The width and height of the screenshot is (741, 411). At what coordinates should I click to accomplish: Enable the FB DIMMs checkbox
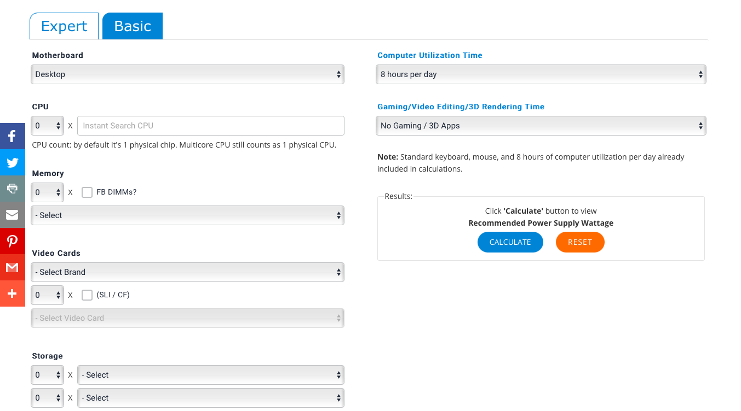(x=87, y=192)
